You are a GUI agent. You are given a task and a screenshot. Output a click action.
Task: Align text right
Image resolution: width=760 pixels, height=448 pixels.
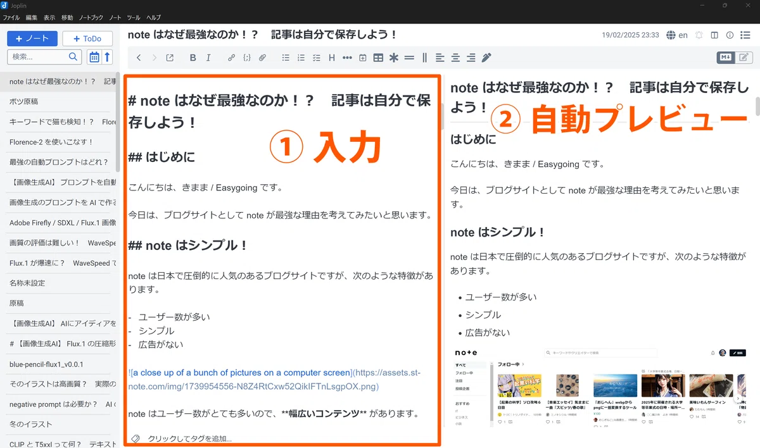471,58
